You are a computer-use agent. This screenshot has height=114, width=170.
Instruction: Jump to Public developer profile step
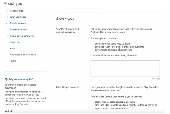tap(22, 36)
